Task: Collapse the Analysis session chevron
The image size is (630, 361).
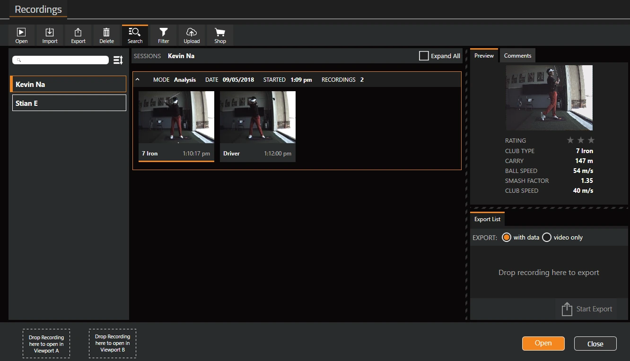Action: click(x=138, y=79)
